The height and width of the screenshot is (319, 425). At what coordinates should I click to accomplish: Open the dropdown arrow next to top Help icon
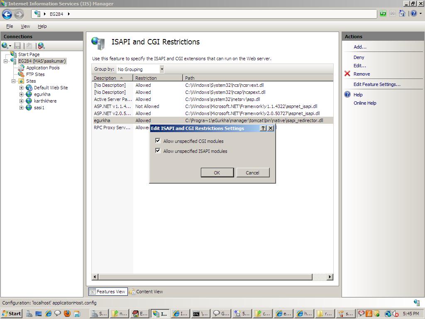420,13
